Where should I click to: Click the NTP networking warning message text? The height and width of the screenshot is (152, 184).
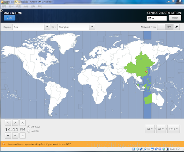click(39, 144)
